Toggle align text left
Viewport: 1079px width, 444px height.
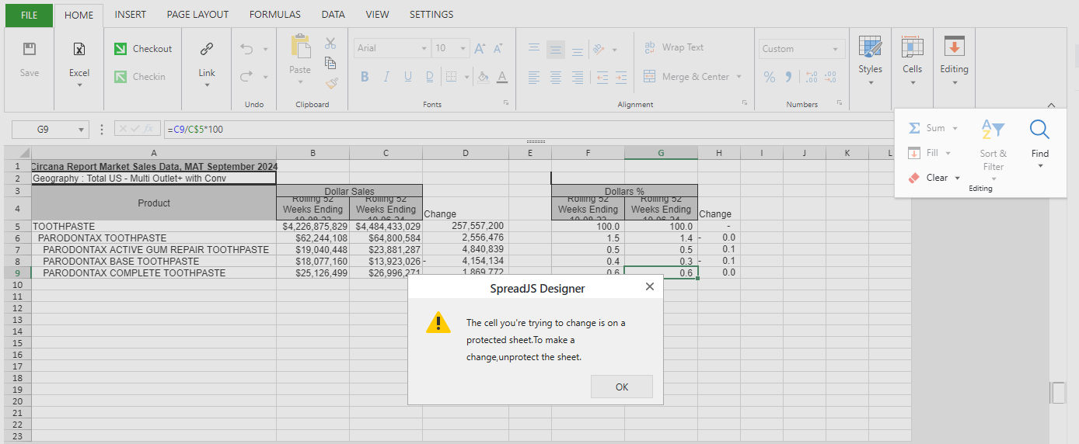point(534,77)
